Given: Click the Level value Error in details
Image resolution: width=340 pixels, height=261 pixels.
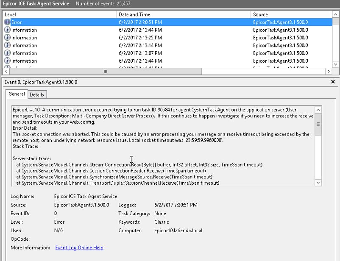Looking at the screenshot, I should click(59, 222).
